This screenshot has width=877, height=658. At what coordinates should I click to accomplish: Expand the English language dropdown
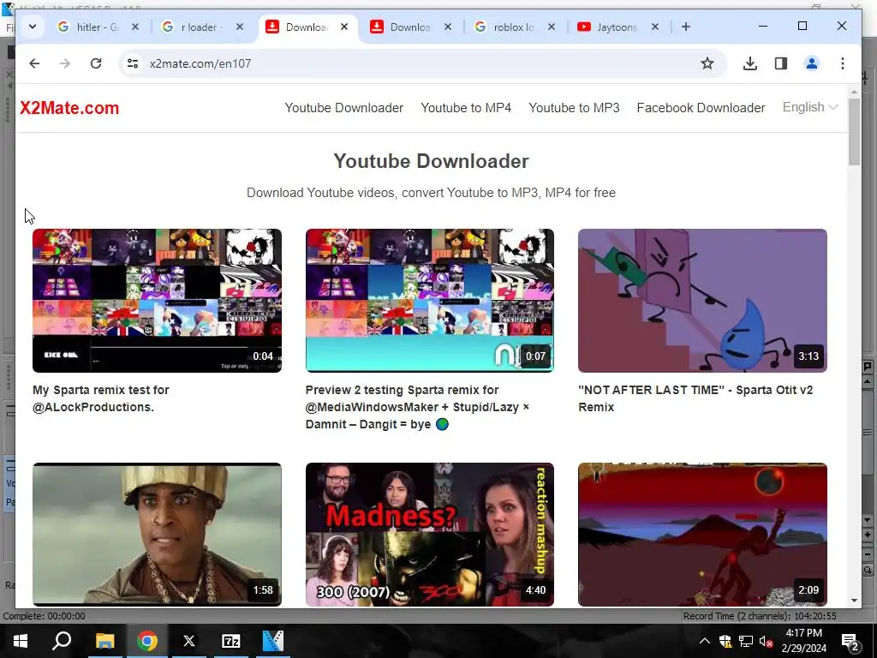[810, 107]
